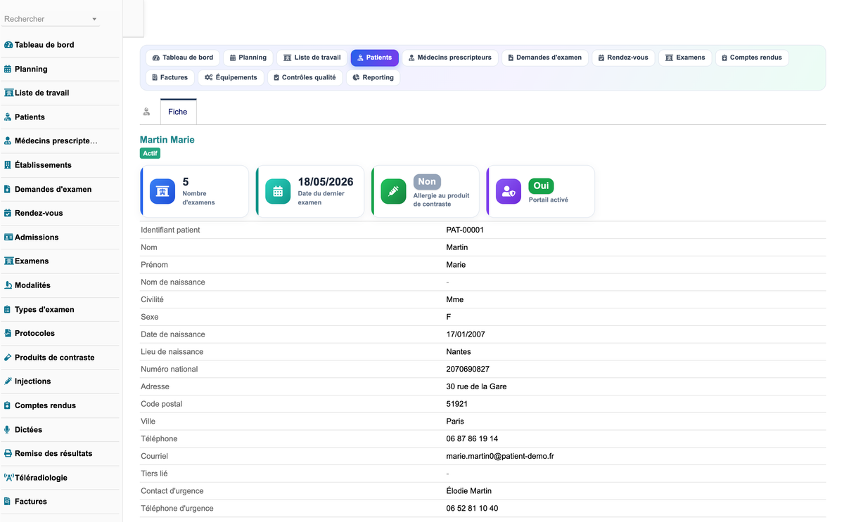
Task: Open Protocoles link in sidebar
Action: [34, 333]
